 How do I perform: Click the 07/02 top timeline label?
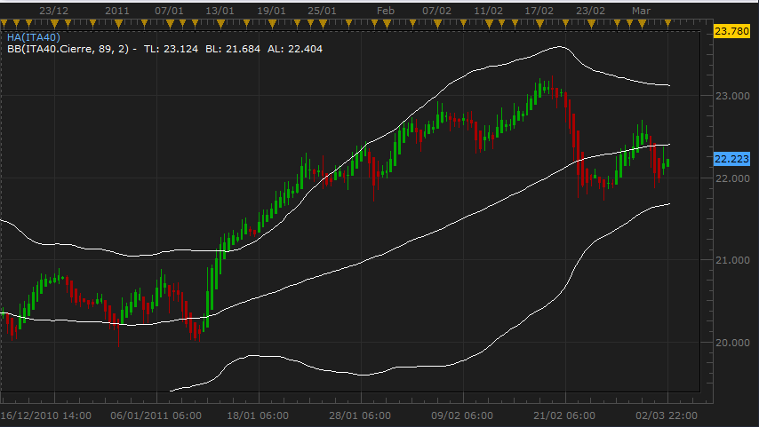(x=436, y=11)
